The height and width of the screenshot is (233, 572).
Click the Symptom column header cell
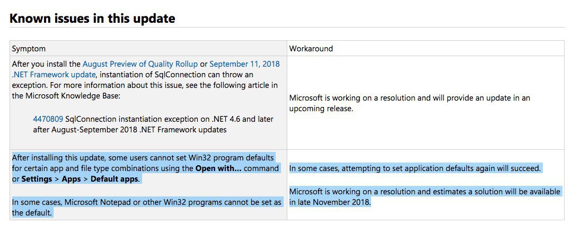(29, 48)
